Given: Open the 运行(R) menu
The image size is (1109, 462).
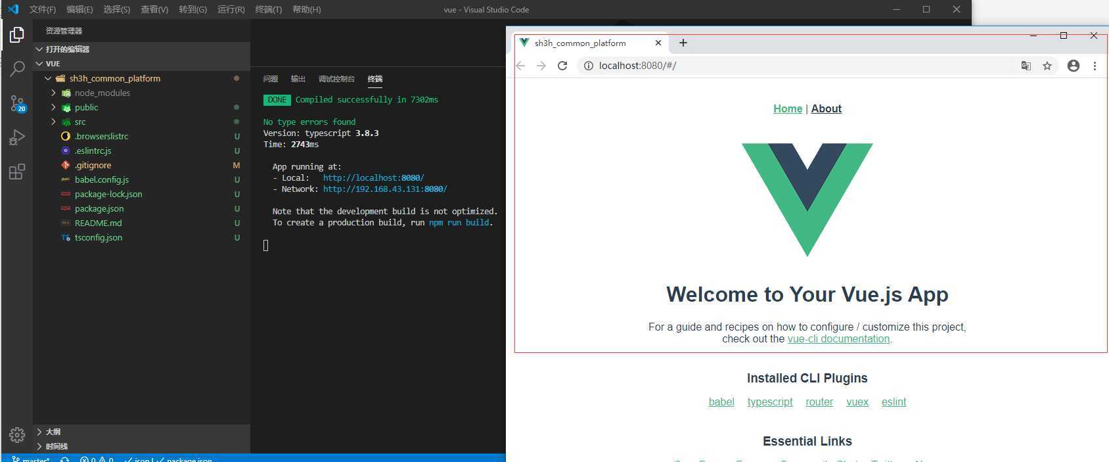Looking at the screenshot, I should tap(231, 9).
